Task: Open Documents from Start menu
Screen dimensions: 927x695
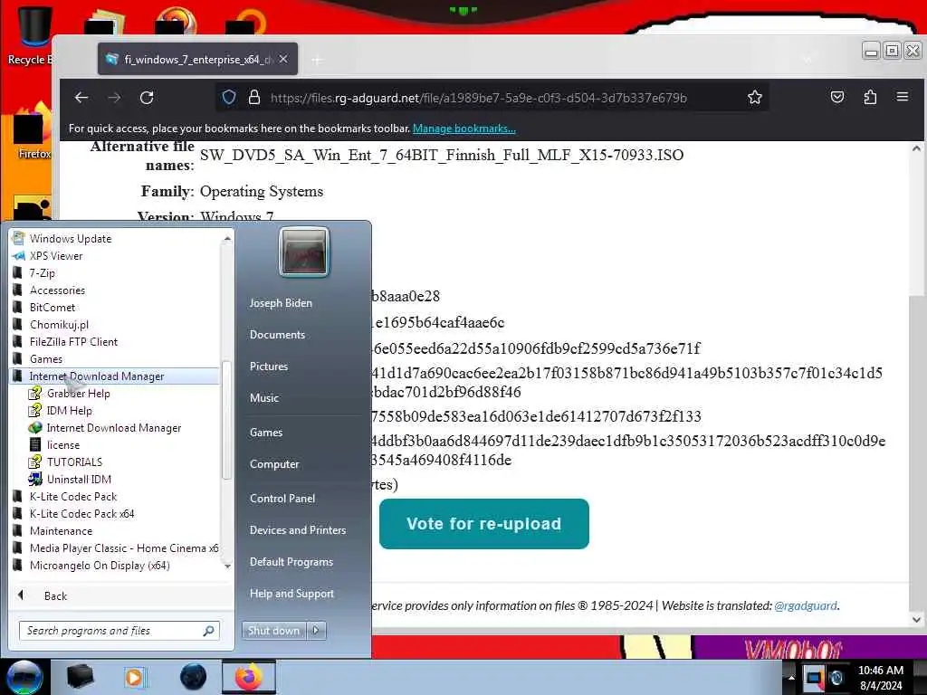Action: (277, 335)
